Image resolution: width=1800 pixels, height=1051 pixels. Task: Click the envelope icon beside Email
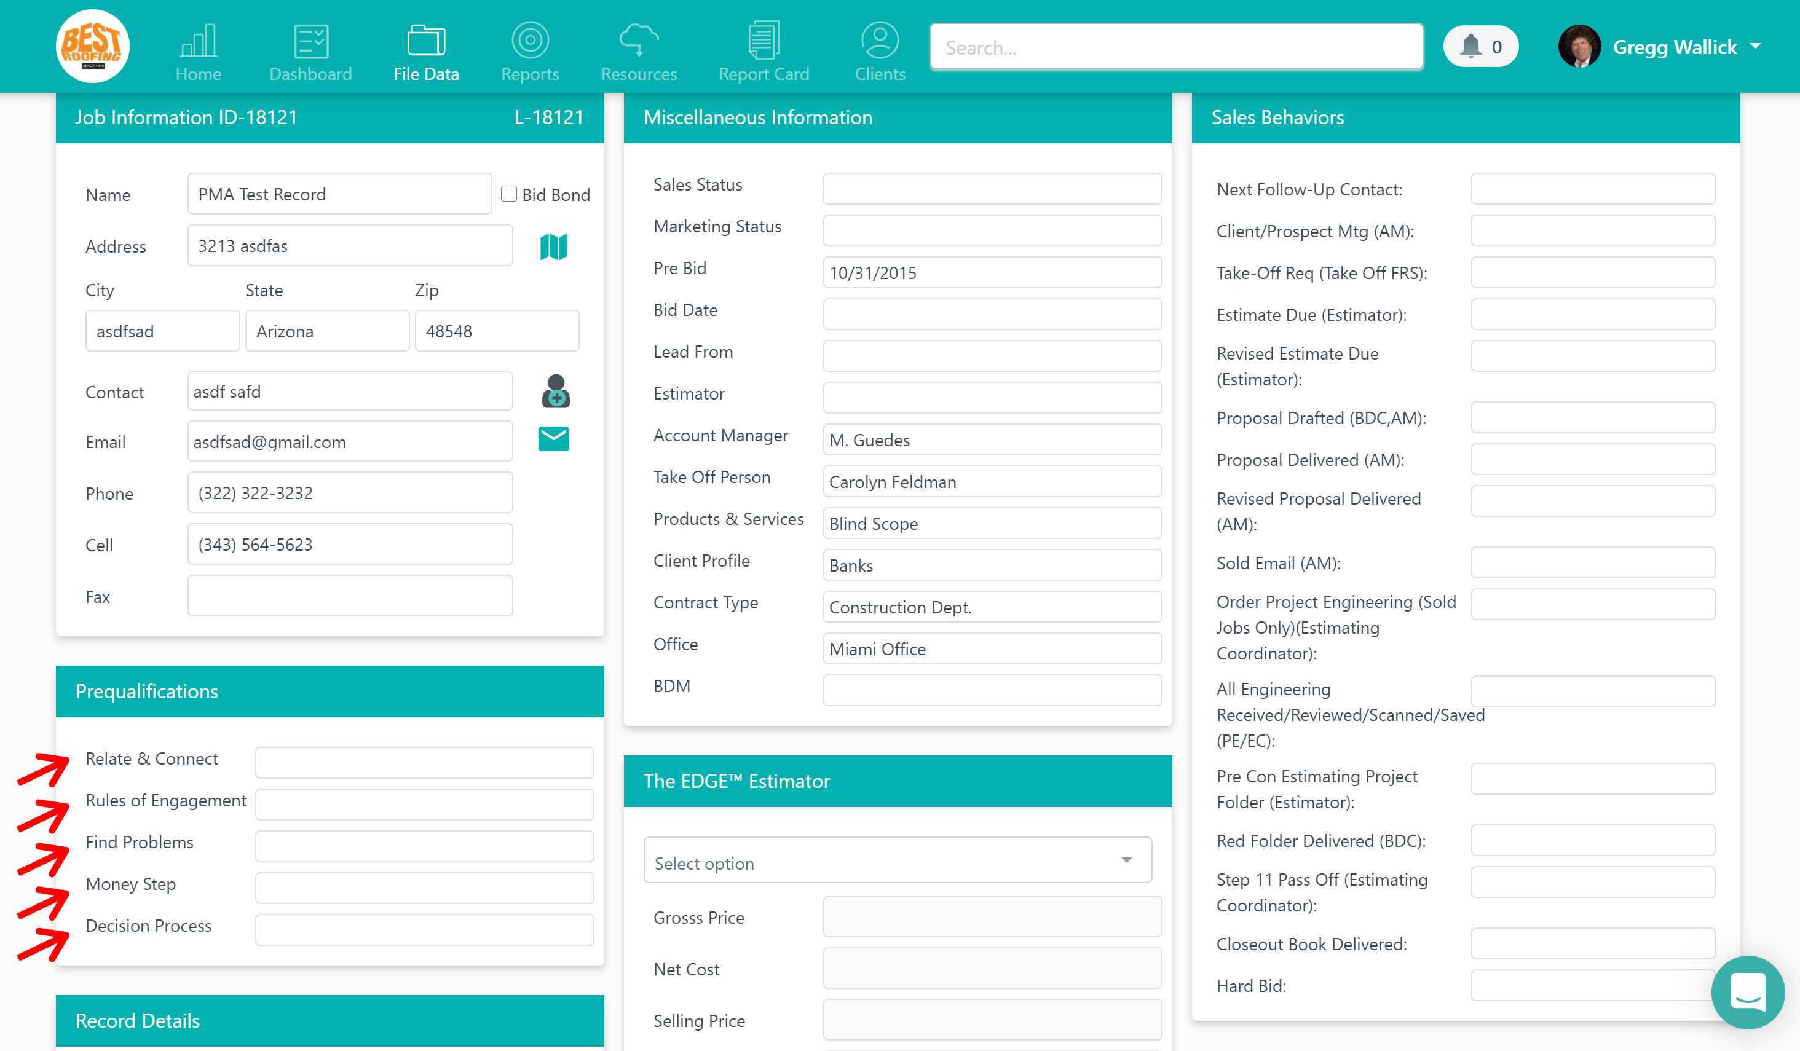(x=553, y=438)
